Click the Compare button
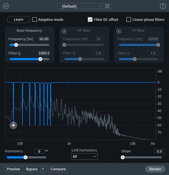This screenshot has height=175, width=169. pyautogui.click(x=58, y=169)
